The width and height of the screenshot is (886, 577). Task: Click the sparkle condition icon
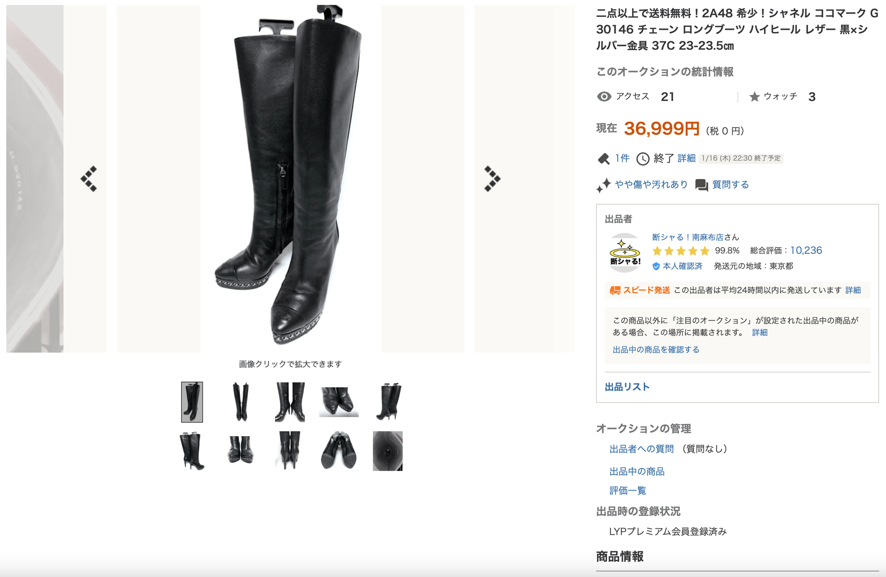(604, 185)
